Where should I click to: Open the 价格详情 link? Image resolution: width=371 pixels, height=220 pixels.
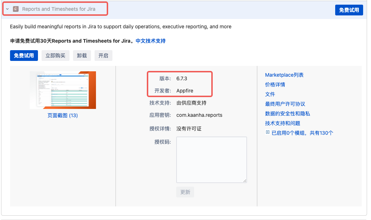click(x=275, y=85)
